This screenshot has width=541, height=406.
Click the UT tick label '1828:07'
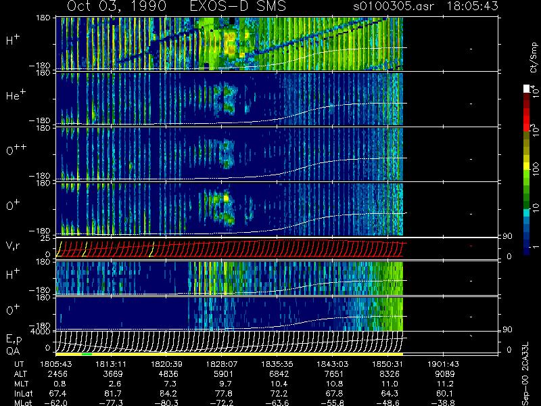[x=222, y=364]
